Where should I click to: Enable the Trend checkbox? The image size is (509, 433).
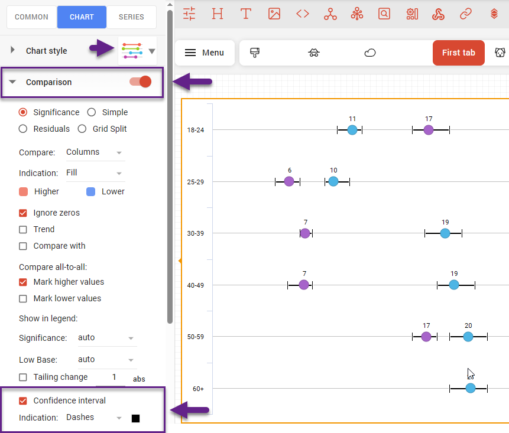pyautogui.click(x=23, y=229)
